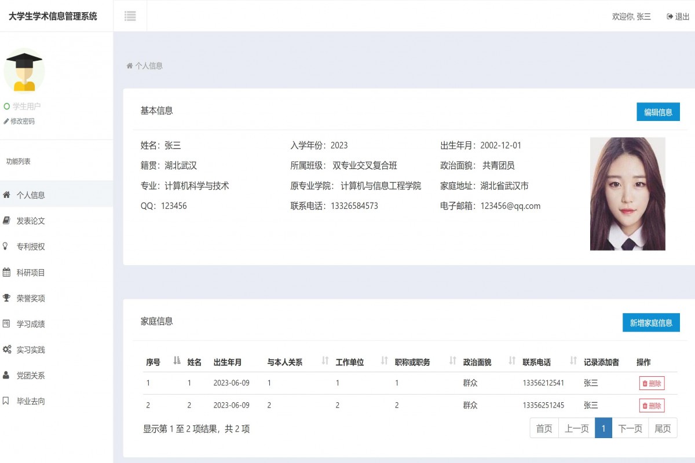Go to 下一页 in pagination

point(630,428)
